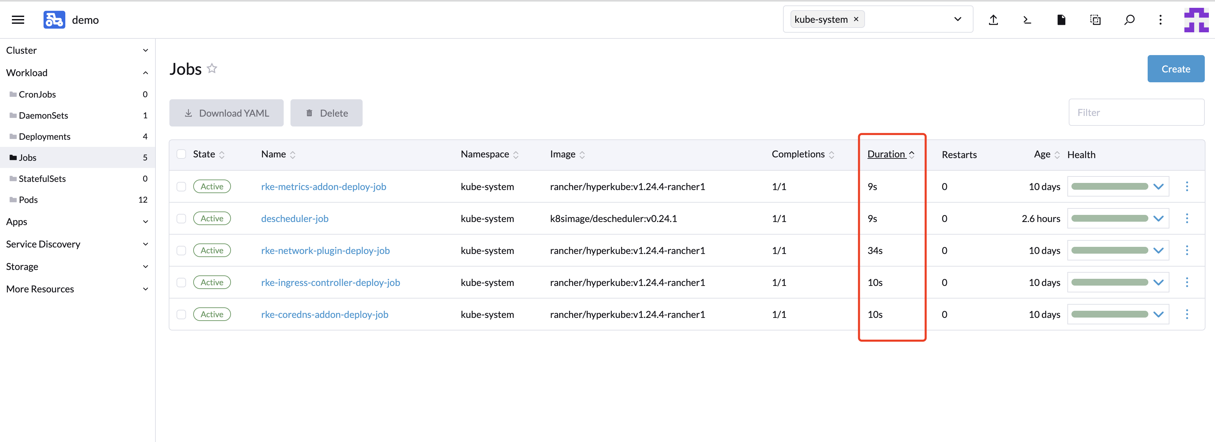Screen dimensions: 1215x442
Task: Open the kebab menu in the top toolbar
Action: [1161, 20]
